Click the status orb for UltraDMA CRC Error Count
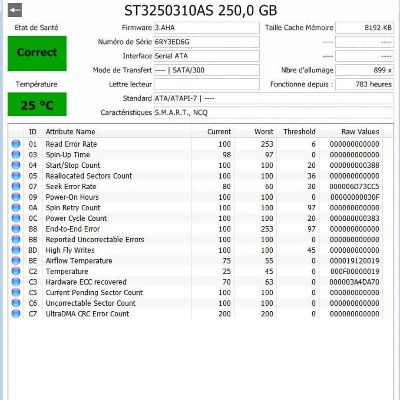The width and height of the screenshot is (400, 400). point(16,314)
